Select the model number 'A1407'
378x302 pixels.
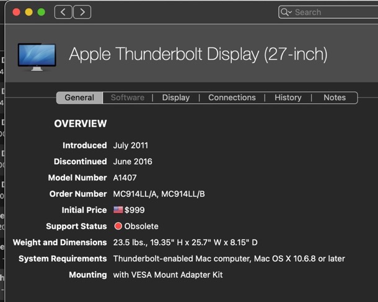click(x=125, y=178)
